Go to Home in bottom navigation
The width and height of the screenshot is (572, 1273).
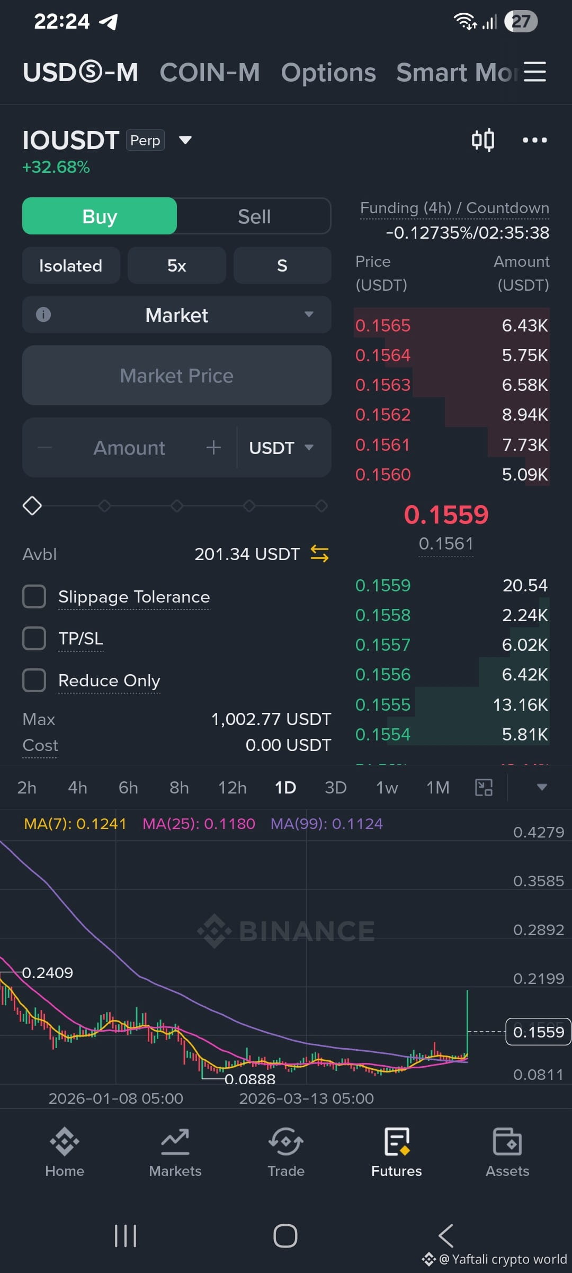[65, 1152]
